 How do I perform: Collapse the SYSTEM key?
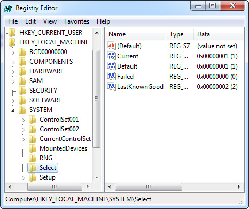13,110
